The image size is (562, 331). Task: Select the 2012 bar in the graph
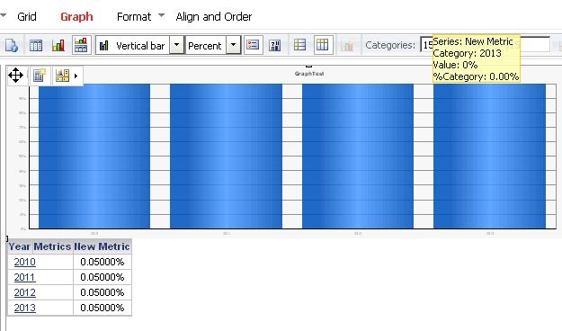point(358,156)
